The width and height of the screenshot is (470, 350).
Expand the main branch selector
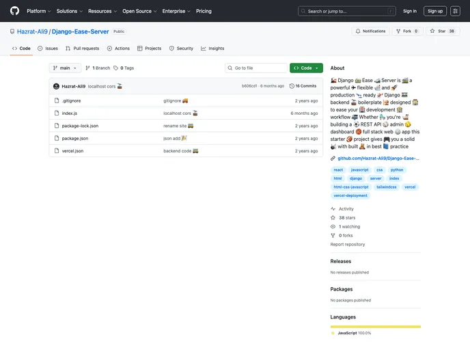65,68
